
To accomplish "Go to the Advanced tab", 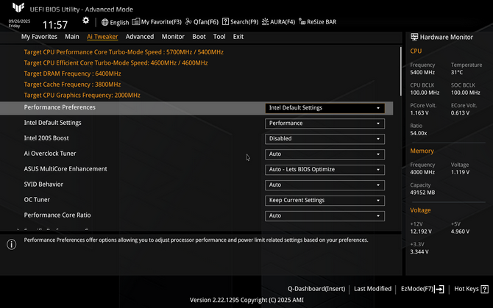I will point(140,37).
